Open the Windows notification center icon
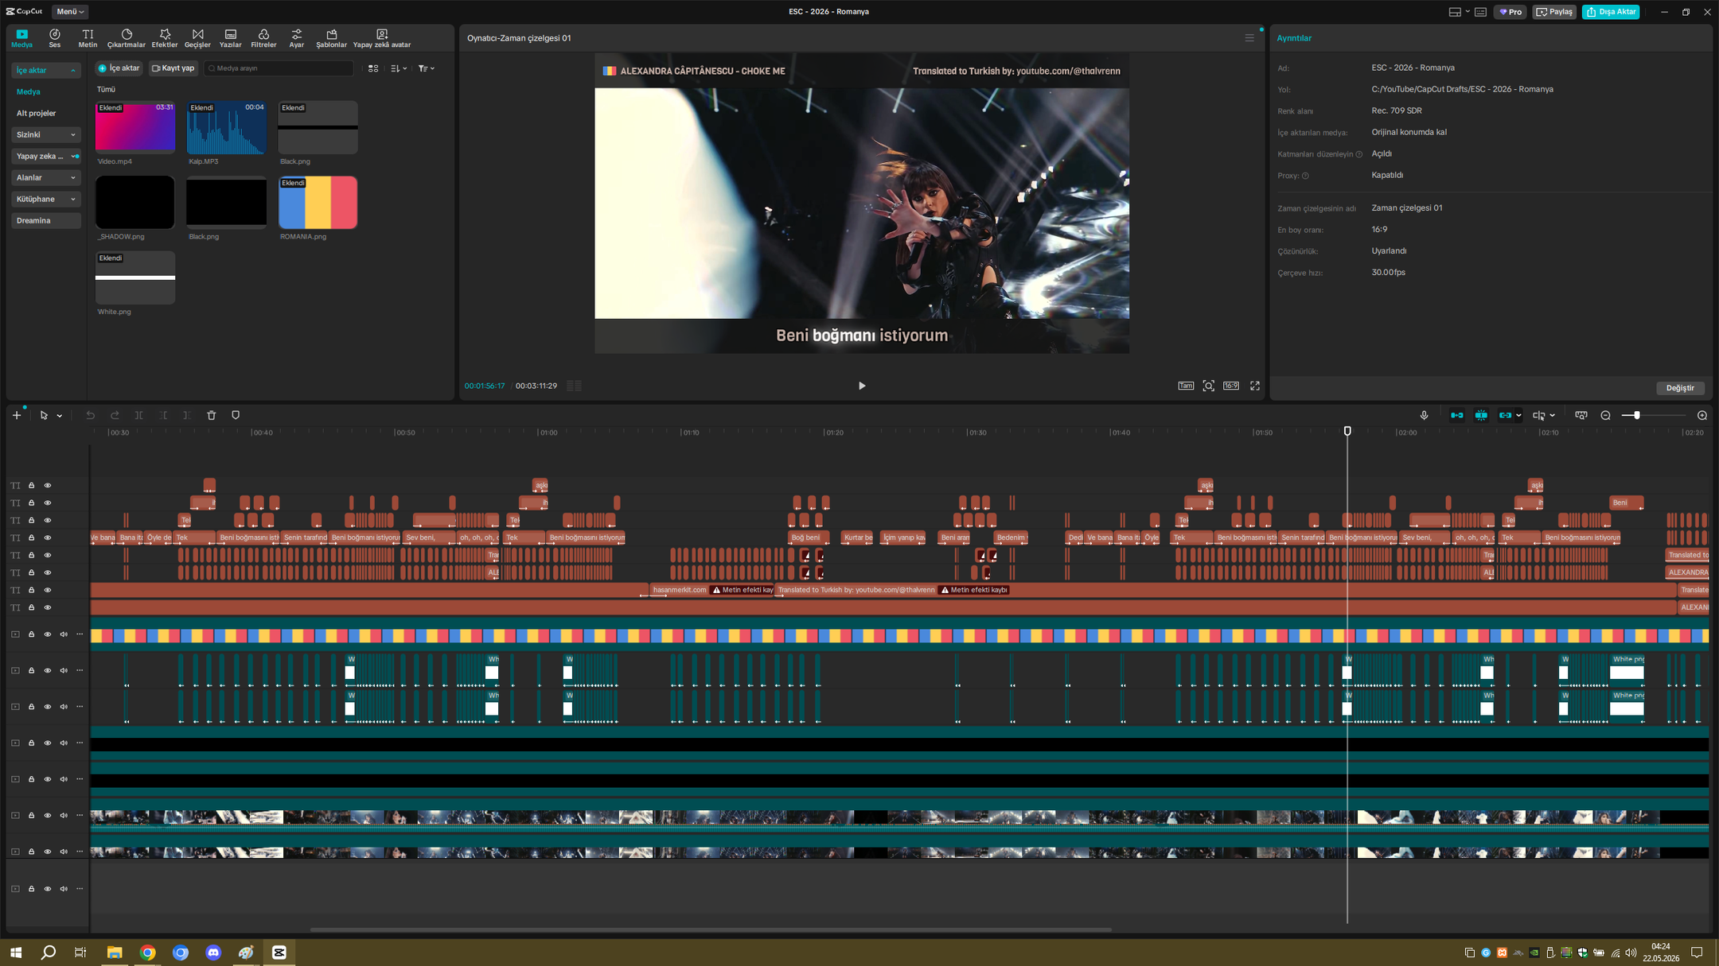The image size is (1719, 966). (1697, 952)
